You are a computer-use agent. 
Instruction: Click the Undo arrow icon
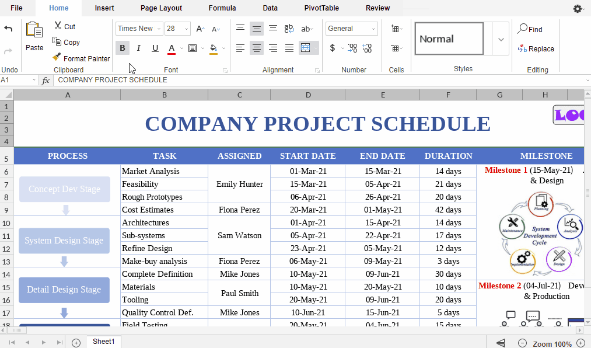[x=8, y=29]
